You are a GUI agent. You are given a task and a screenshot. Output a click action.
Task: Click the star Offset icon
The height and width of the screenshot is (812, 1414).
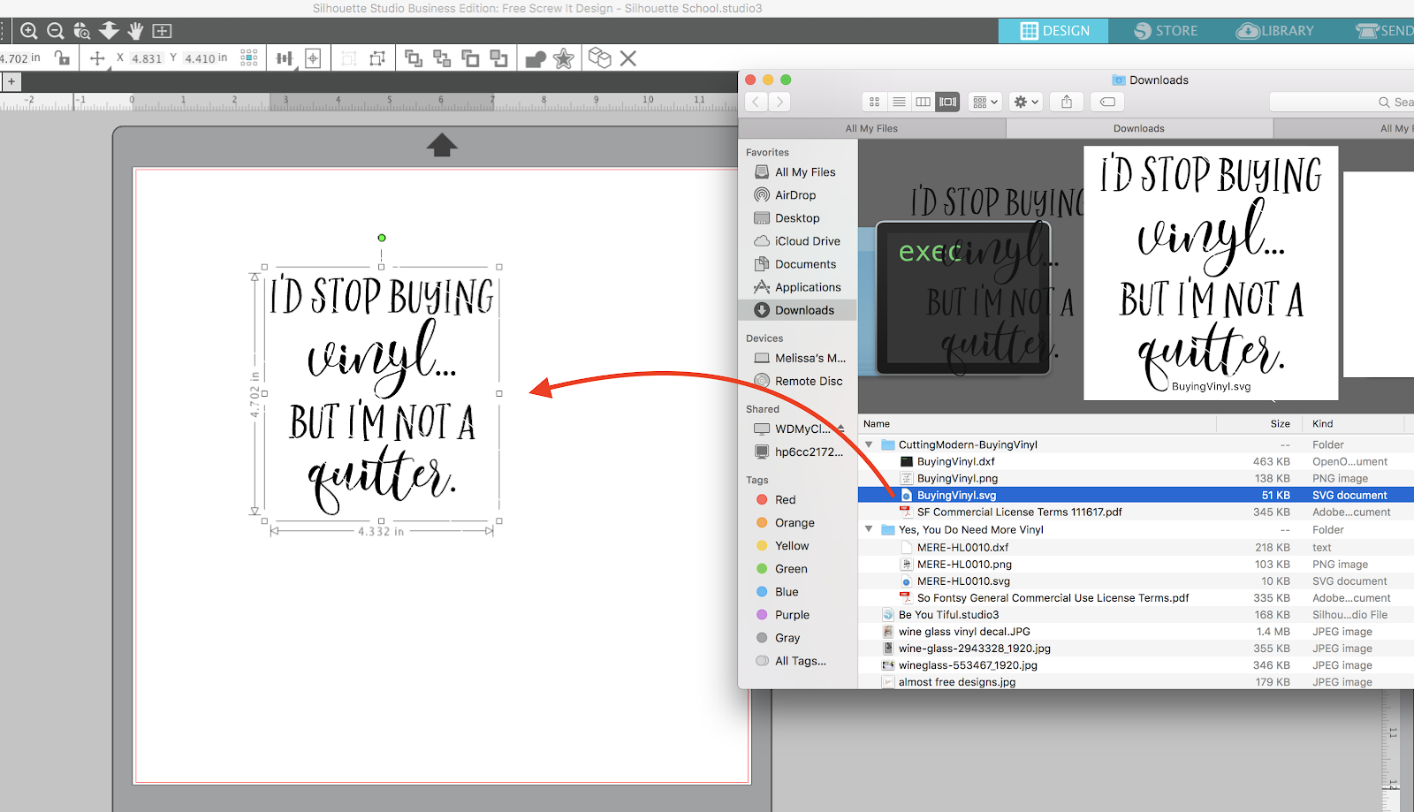pos(563,58)
